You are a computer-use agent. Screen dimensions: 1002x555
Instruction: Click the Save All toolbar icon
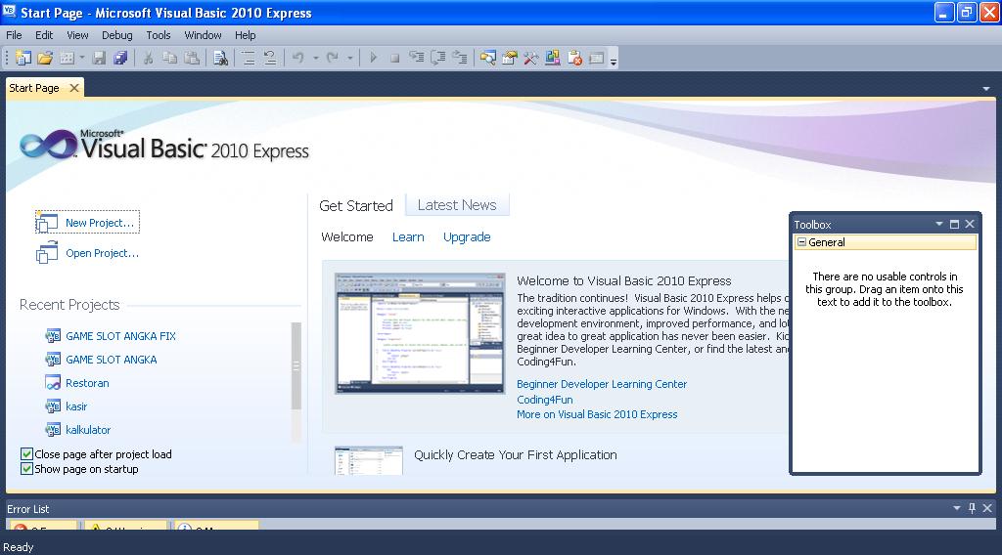pos(120,58)
